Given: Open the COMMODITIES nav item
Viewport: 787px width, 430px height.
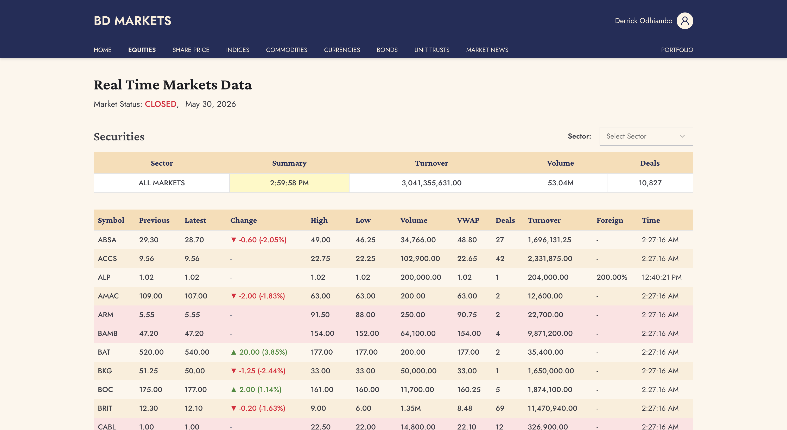Looking at the screenshot, I should 286,50.
